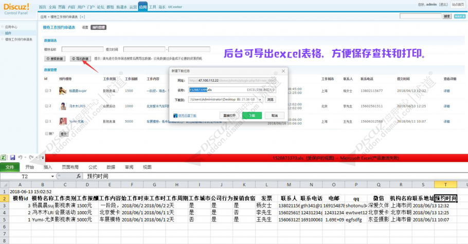Click the 导出数据 button
Image resolution: width=468 pixels, height=244 pixels.
click(x=80, y=59)
